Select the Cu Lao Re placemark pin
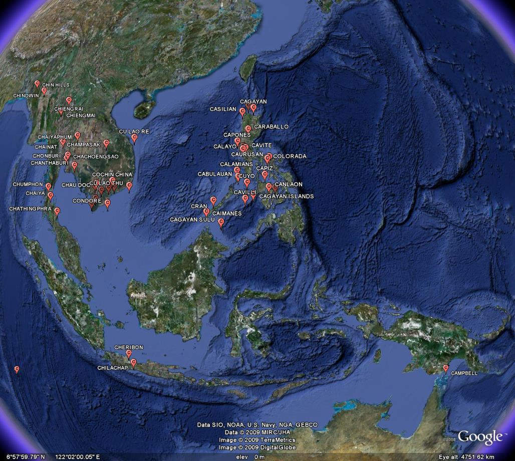515x461 pixels. [134, 138]
